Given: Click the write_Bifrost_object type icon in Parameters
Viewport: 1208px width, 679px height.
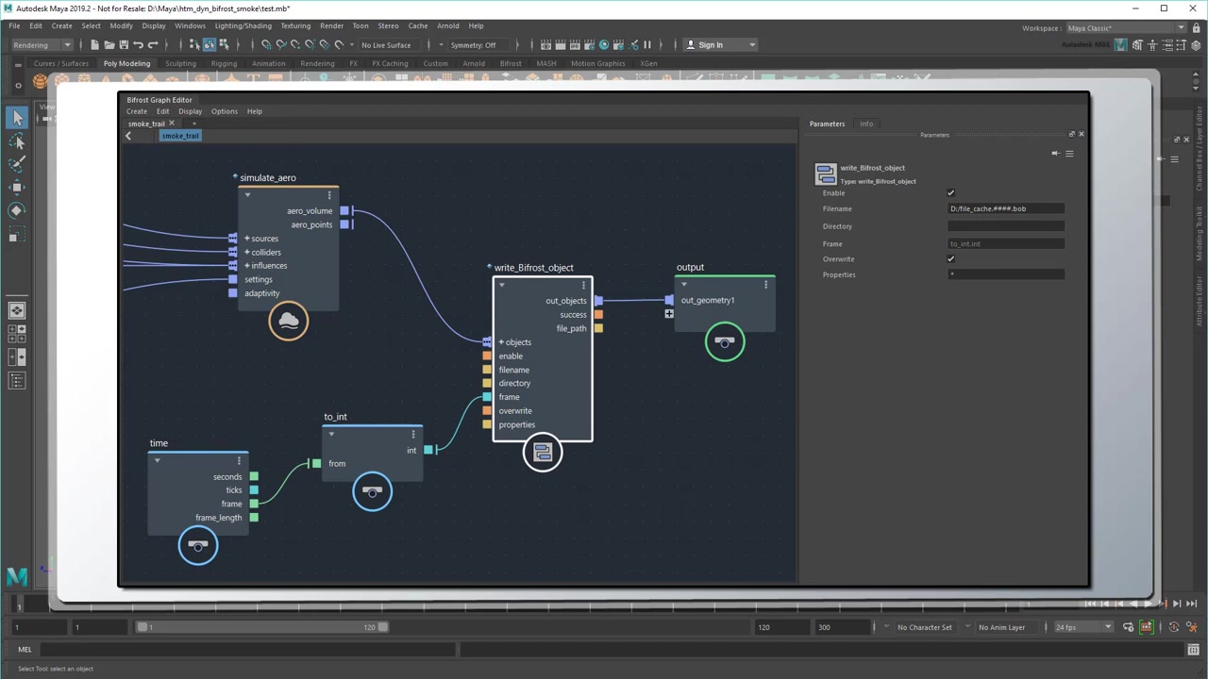Looking at the screenshot, I should pyautogui.click(x=826, y=174).
